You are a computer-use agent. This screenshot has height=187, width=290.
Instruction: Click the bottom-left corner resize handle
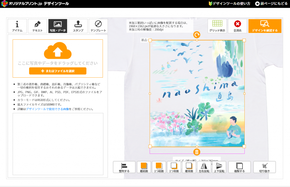[150, 146]
